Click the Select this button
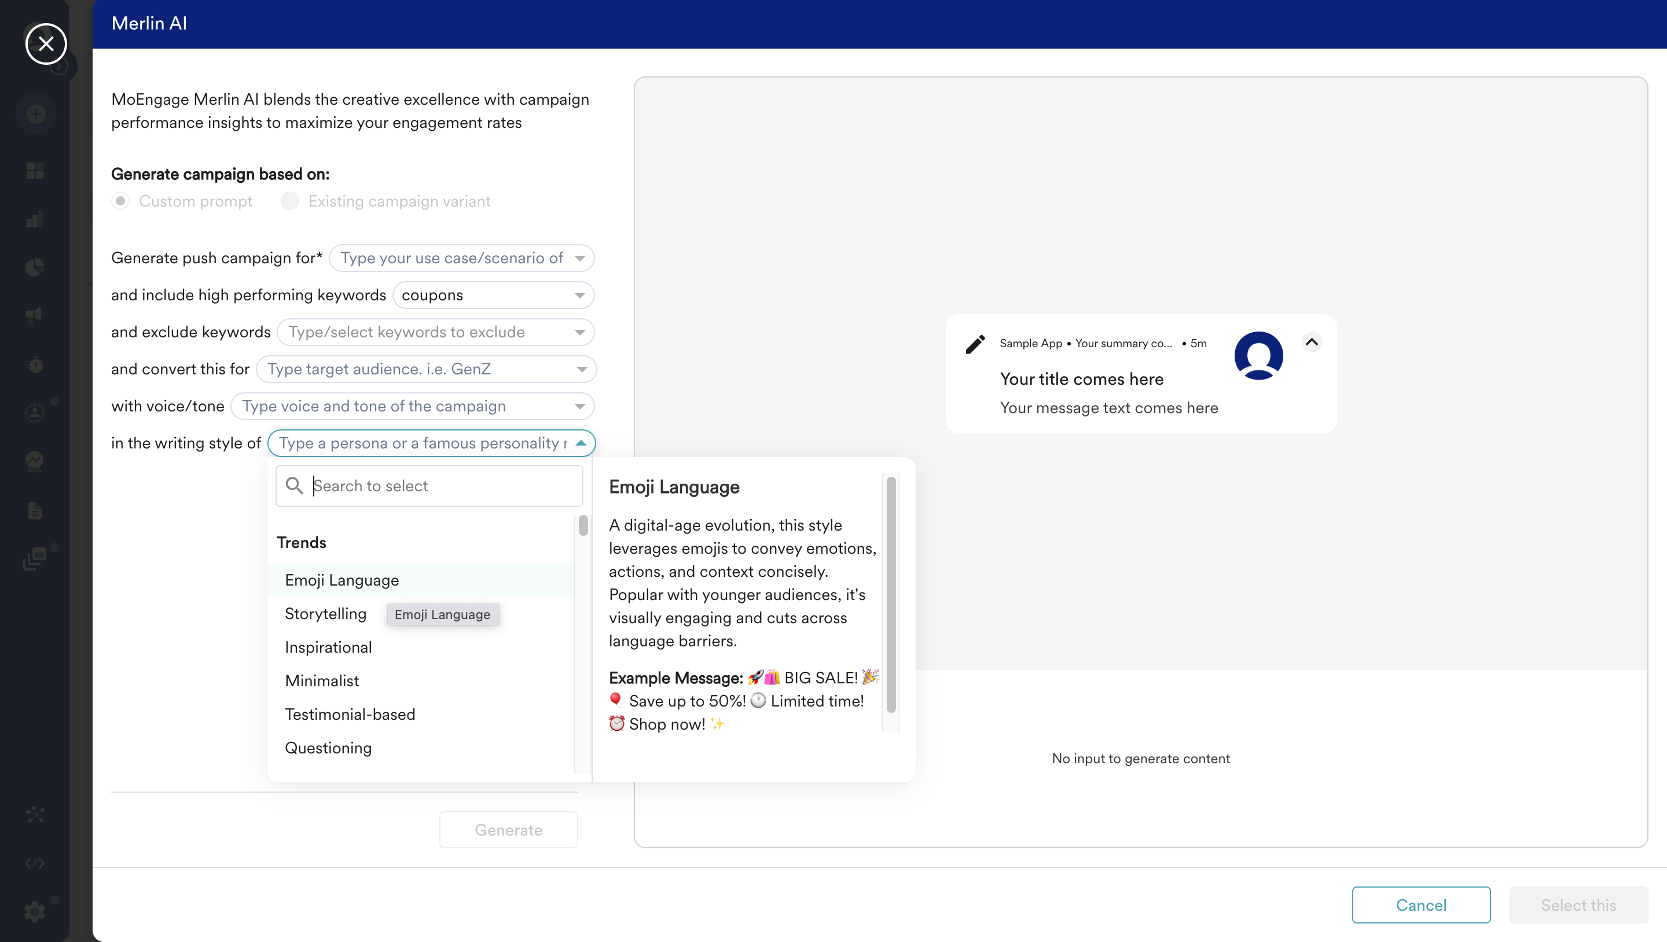Viewport: 1667px width, 942px height. tap(1578, 905)
